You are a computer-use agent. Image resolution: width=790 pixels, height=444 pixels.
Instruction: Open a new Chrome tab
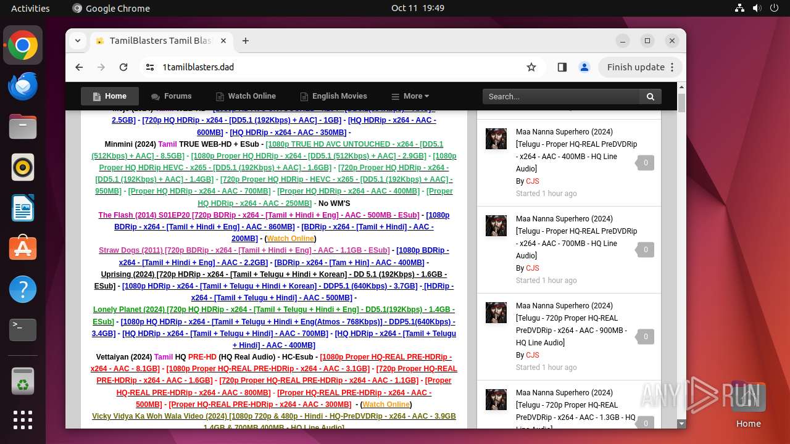pos(246,41)
